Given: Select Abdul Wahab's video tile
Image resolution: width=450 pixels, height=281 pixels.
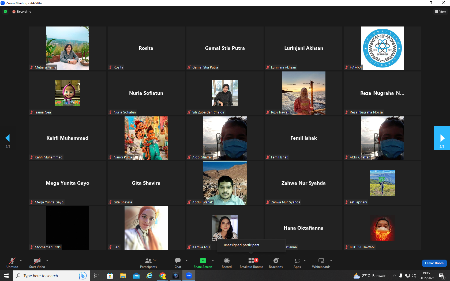Looking at the screenshot, I should (x=225, y=183).
